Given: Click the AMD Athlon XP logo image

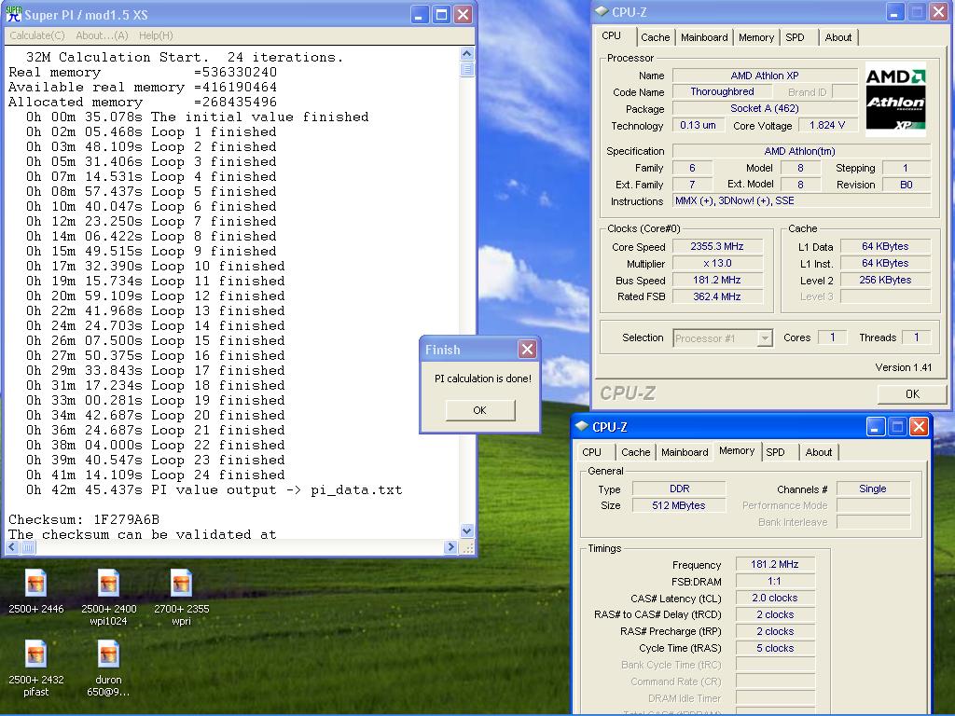Looking at the screenshot, I should 895,99.
